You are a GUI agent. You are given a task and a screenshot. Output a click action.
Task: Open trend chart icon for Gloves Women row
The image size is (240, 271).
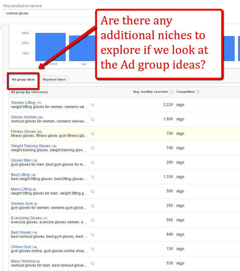pyautogui.click(x=93, y=119)
